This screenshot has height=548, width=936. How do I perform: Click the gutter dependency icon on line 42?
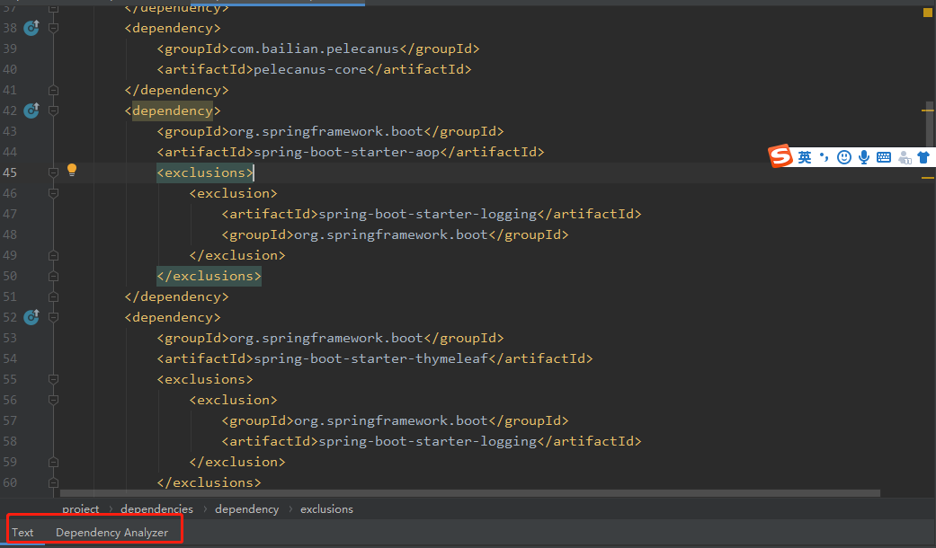pos(31,110)
